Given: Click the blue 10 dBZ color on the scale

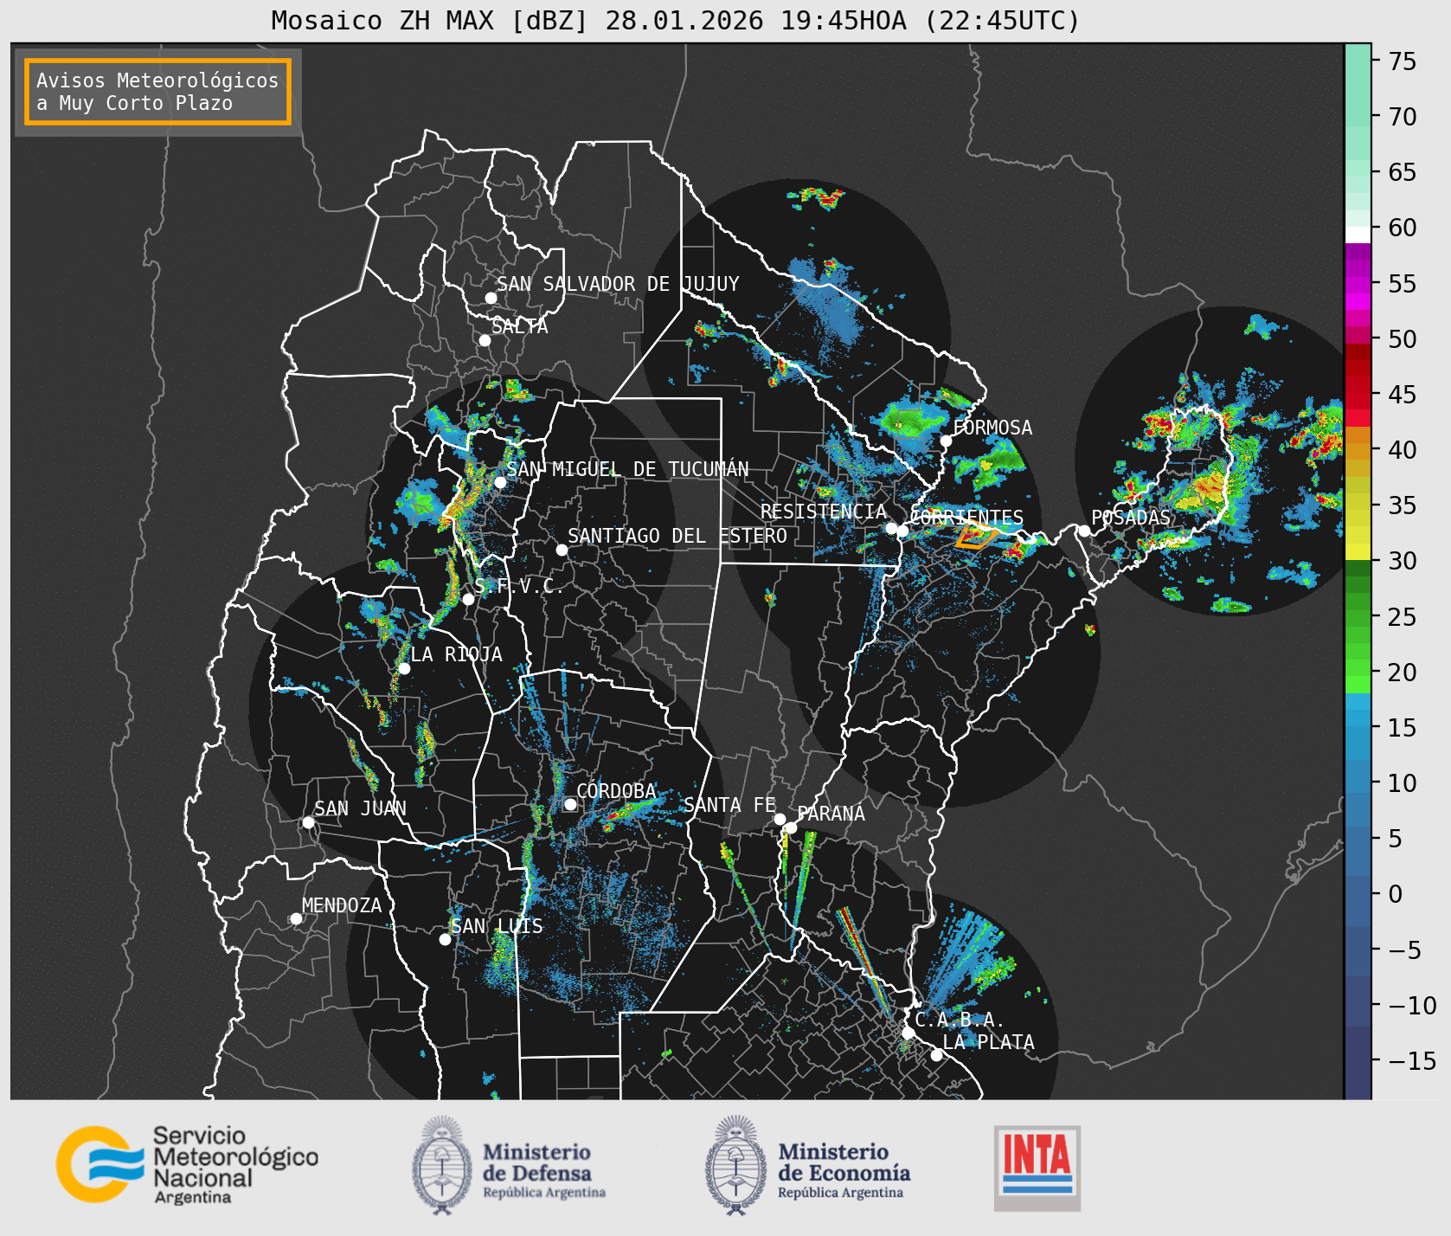Looking at the screenshot, I should (1358, 783).
